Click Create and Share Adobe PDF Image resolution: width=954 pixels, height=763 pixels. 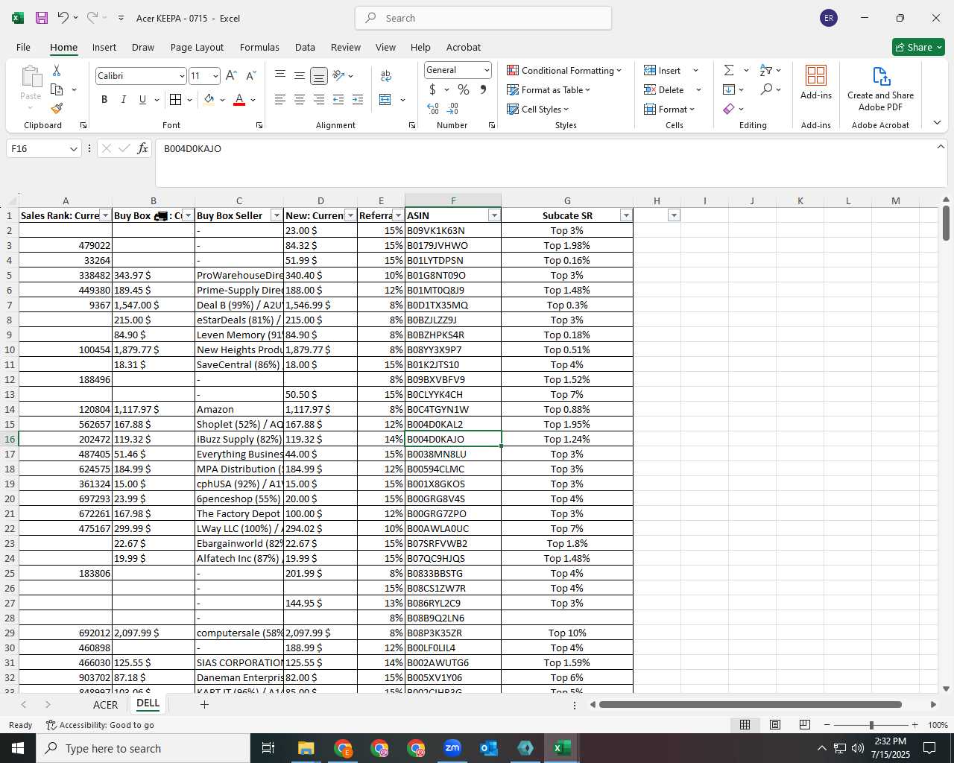[x=880, y=89]
